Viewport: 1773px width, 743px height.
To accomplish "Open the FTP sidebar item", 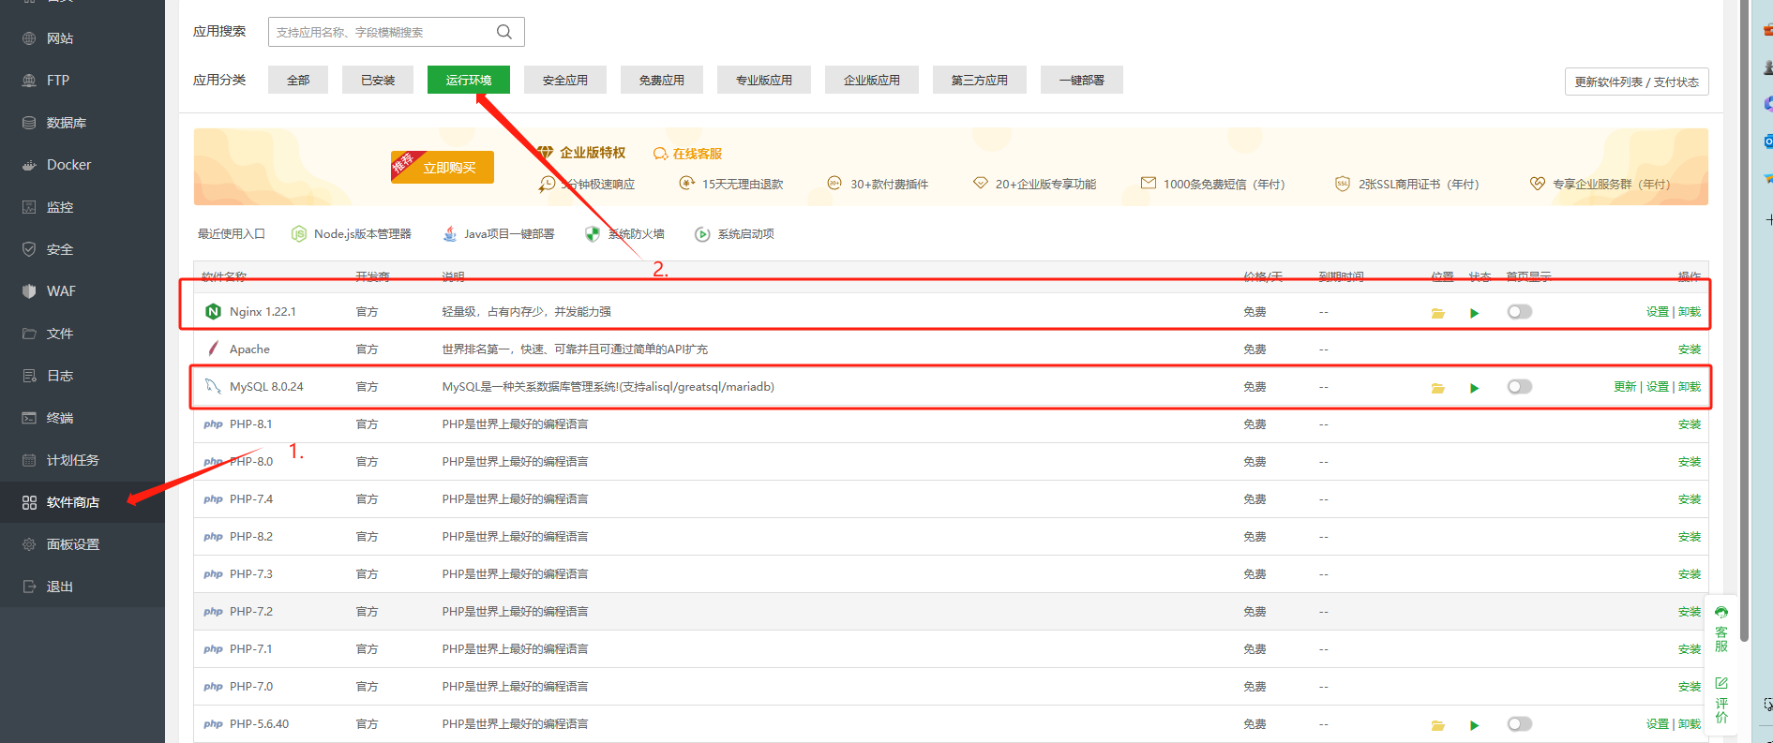I will 58,81.
